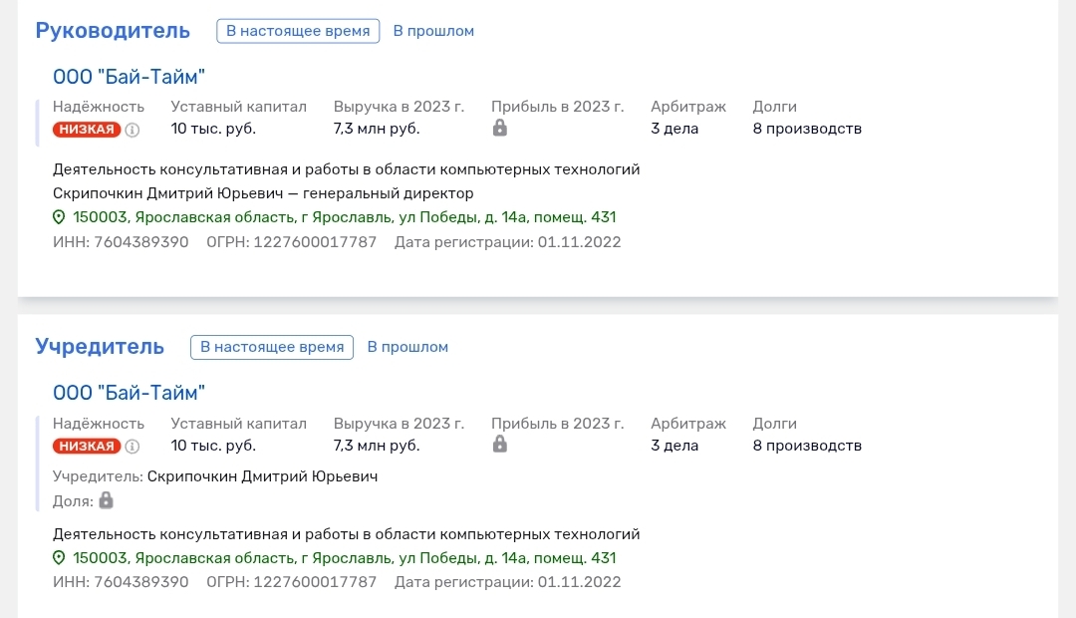Click the location pin icon in Учредитель address
Image resolution: width=1076 pixels, height=618 pixels.
click(59, 558)
